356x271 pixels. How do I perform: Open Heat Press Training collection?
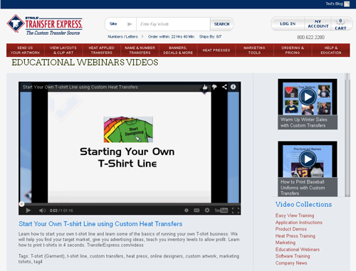pyautogui.click(x=295, y=236)
